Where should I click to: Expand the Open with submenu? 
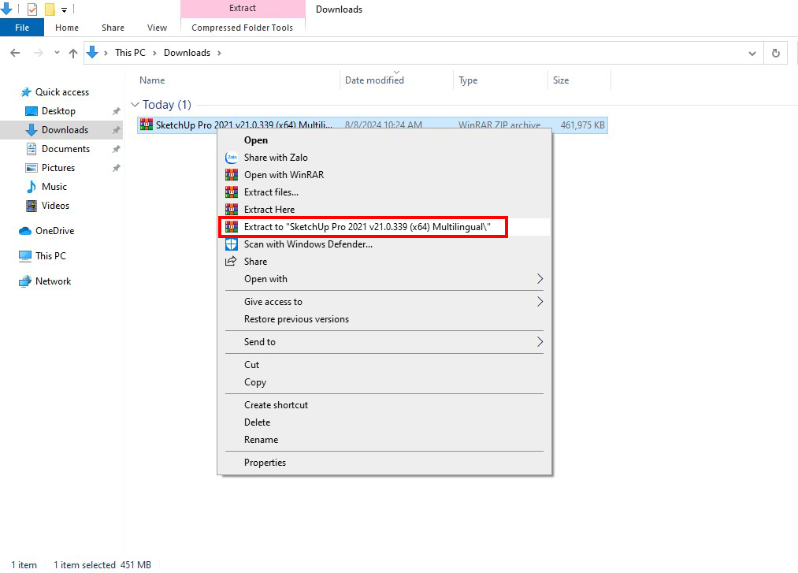(540, 279)
